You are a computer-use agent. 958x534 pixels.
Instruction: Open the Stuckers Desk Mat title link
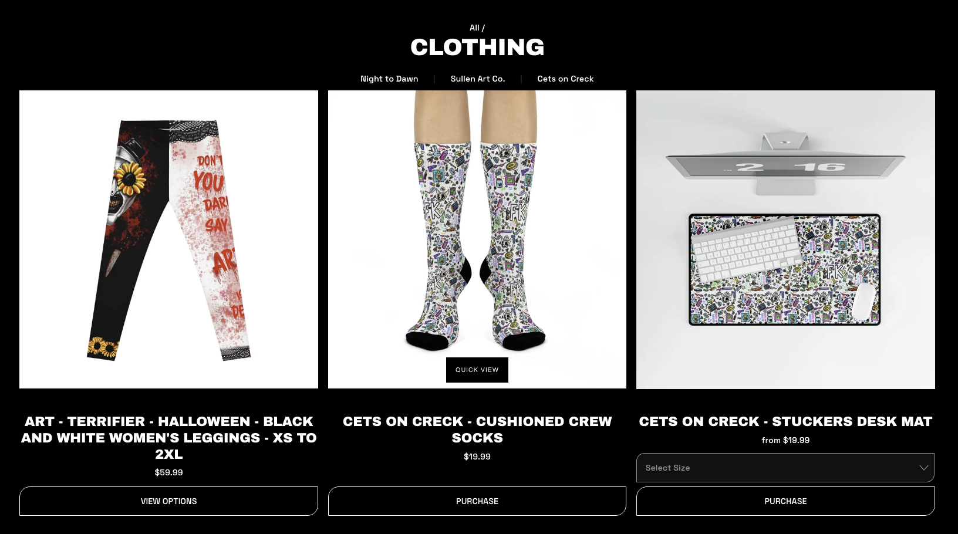point(785,421)
